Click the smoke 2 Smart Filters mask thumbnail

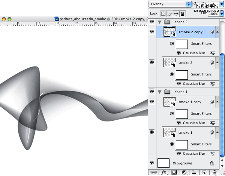pos(182,74)
